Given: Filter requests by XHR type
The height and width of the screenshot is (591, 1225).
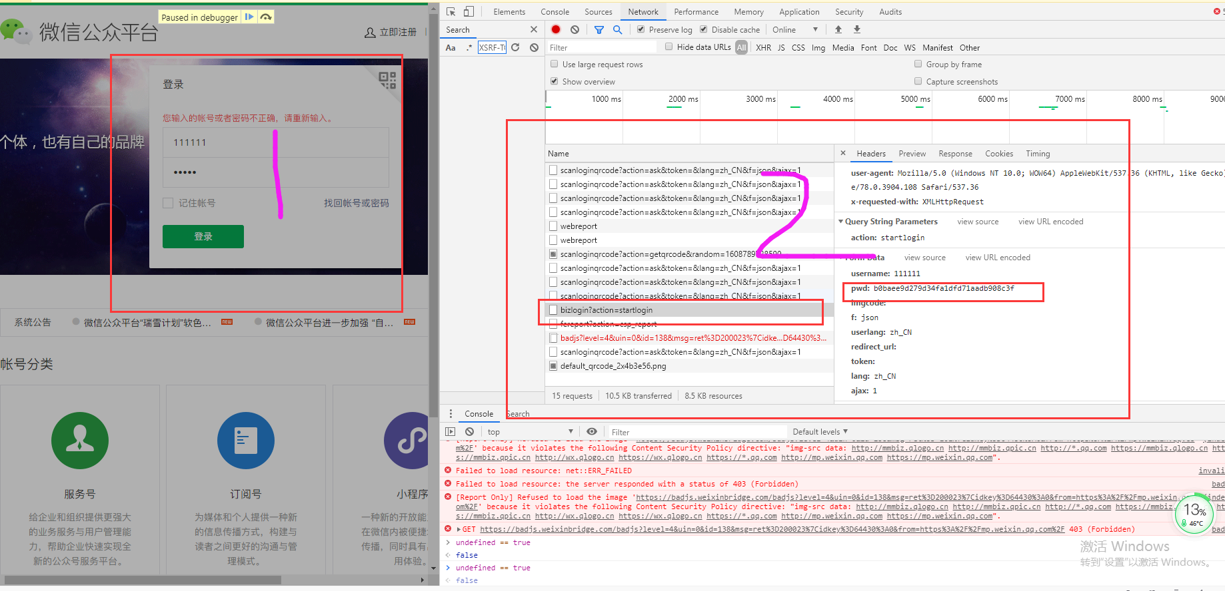Looking at the screenshot, I should tap(763, 47).
